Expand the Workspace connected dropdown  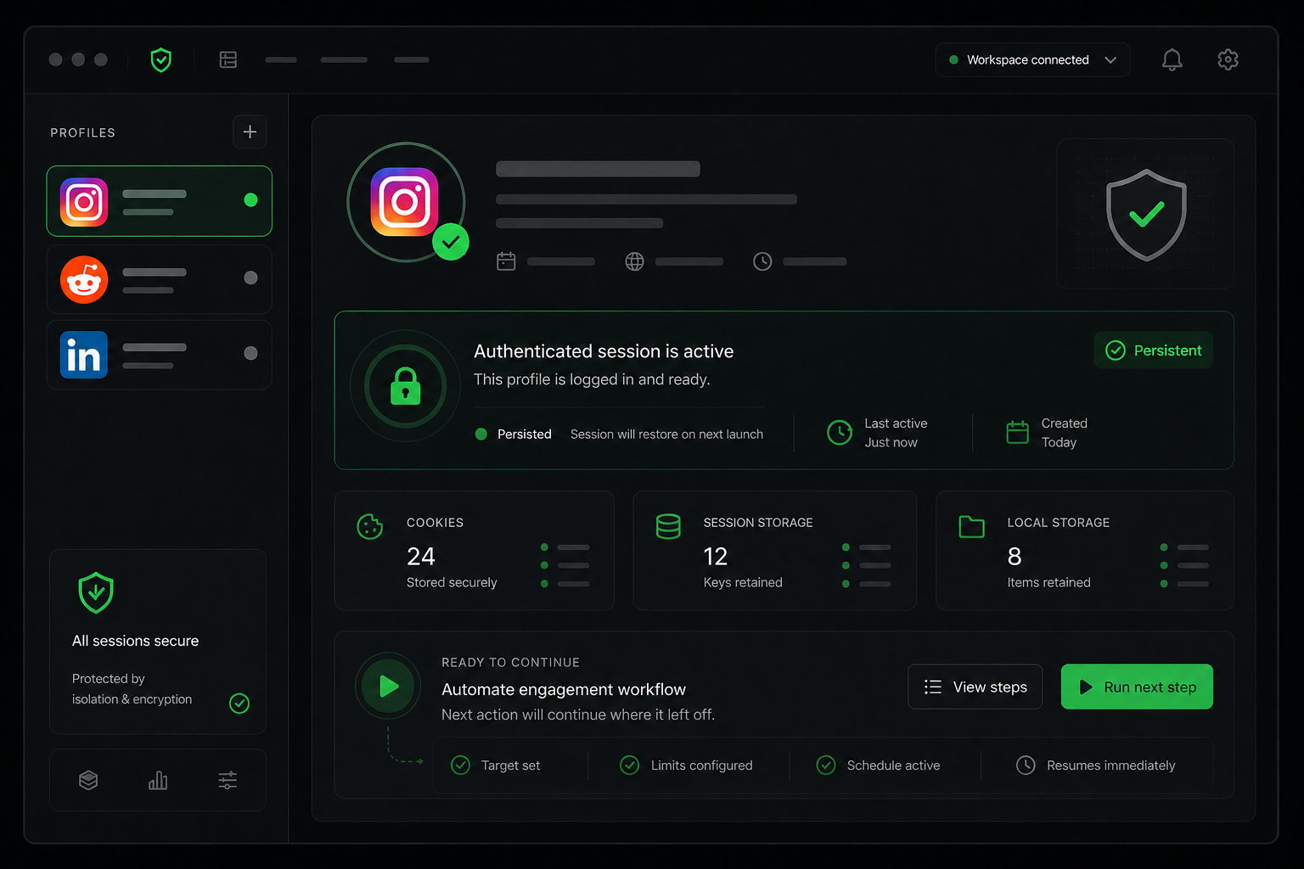pyautogui.click(x=1032, y=59)
